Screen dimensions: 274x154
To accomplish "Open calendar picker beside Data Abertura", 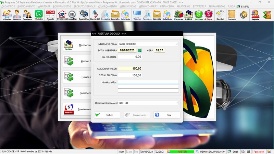I will 139,50.
